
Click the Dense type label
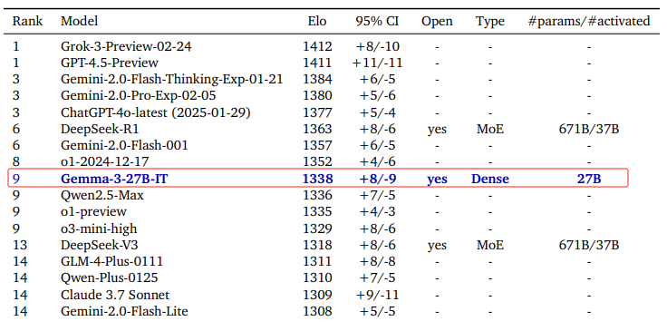490,179
